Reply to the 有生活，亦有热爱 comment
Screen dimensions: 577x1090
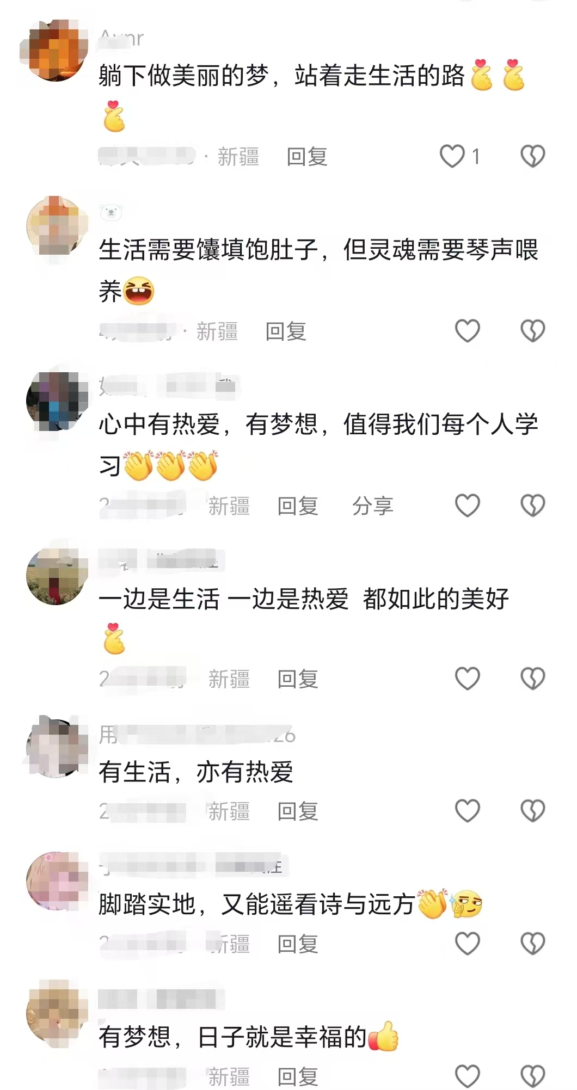[x=298, y=811]
